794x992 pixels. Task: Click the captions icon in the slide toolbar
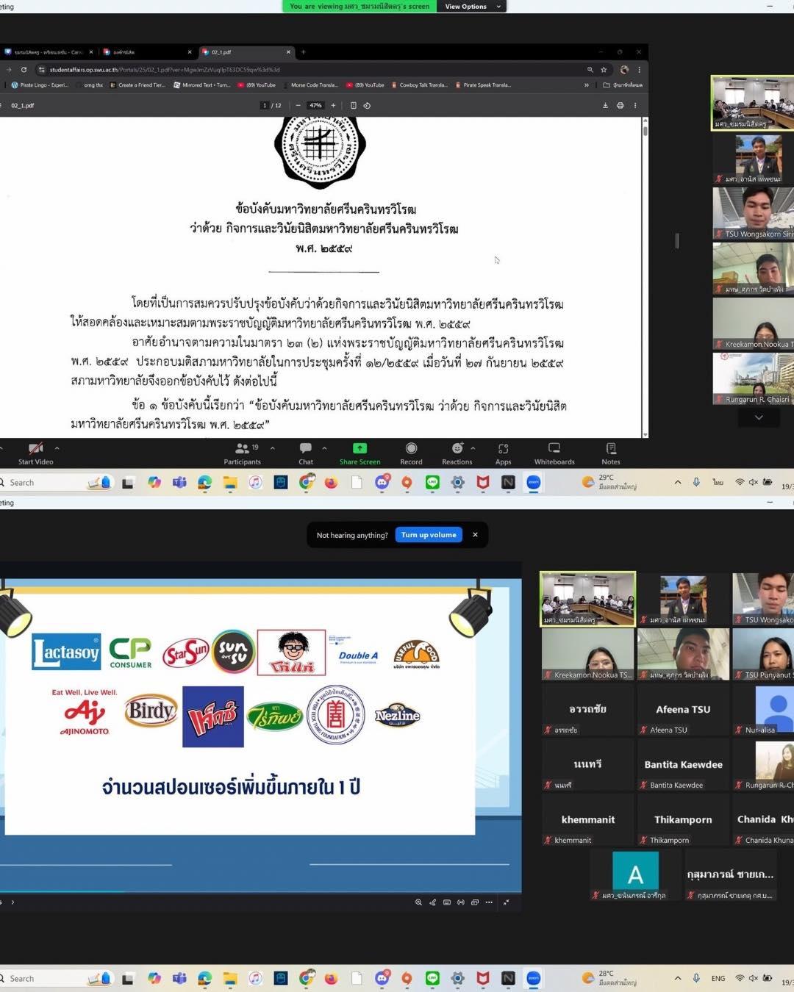click(446, 902)
